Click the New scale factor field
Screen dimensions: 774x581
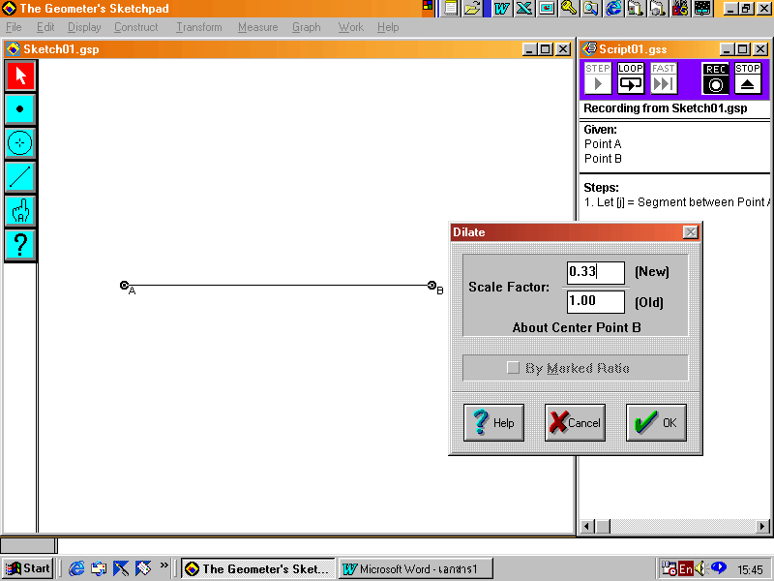pos(596,273)
